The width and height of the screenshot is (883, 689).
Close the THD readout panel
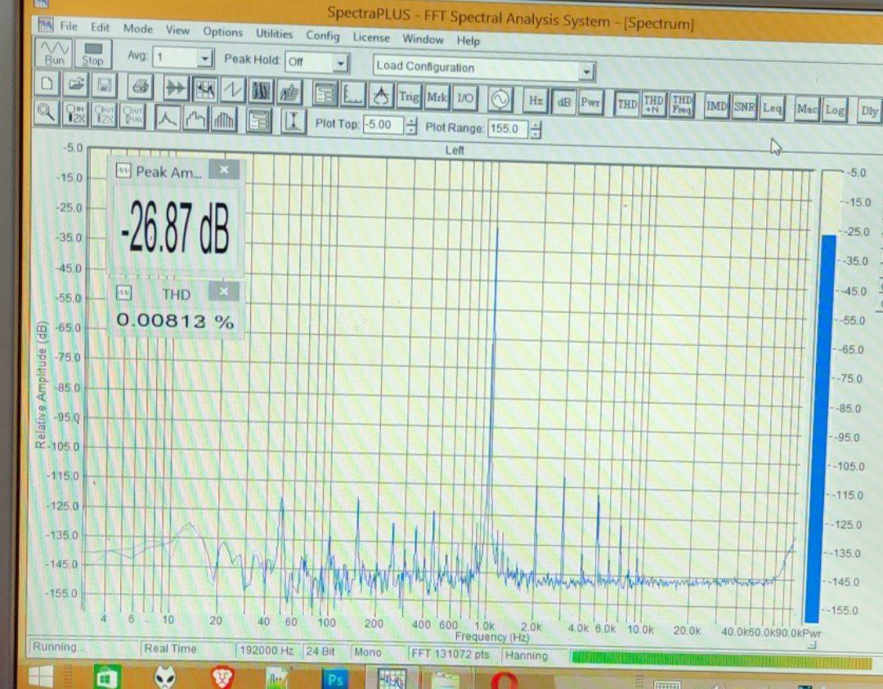tap(223, 291)
